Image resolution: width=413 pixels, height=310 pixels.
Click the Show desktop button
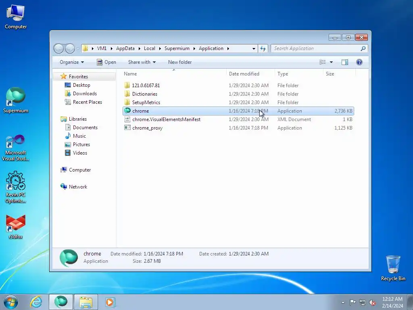[410, 302]
